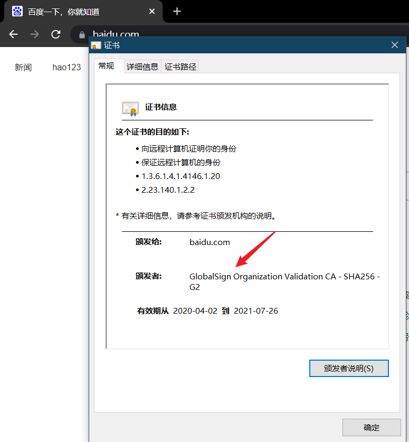Viewport: 409px width, 442px height.
Task: Click the baidu.com address bar text
Action: (116, 34)
